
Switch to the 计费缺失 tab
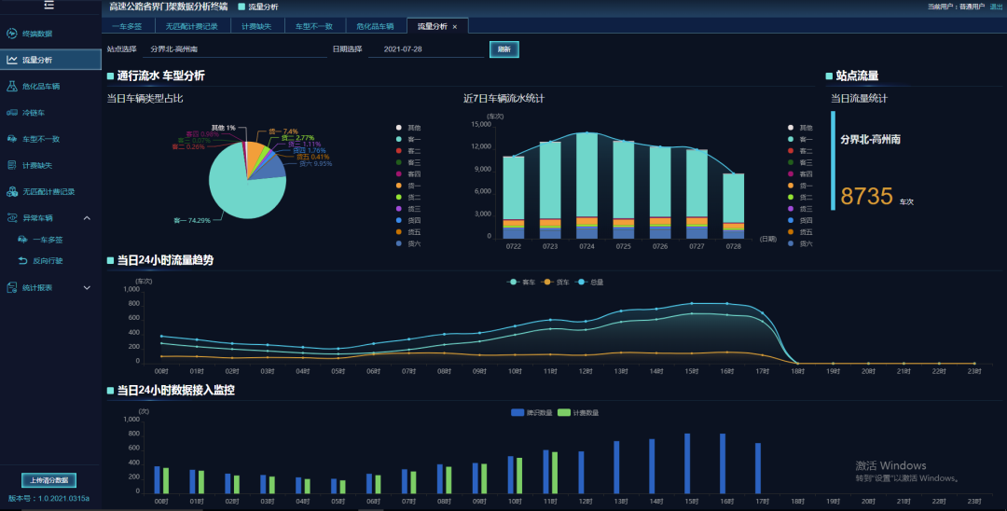[x=255, y=27]
